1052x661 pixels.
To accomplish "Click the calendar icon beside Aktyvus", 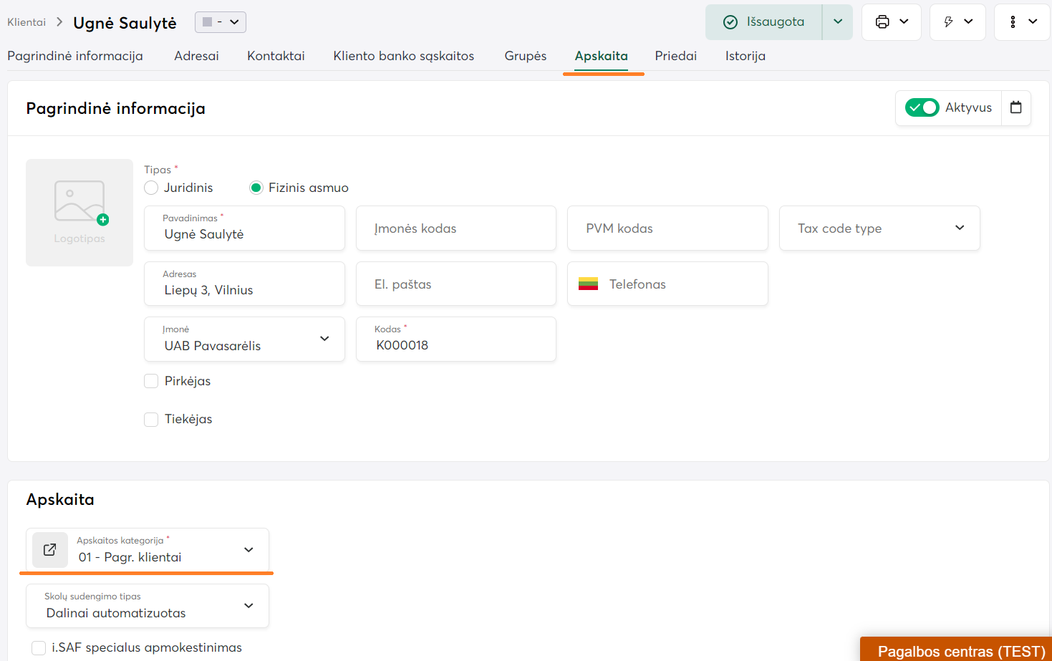I will pos(1015,107).
